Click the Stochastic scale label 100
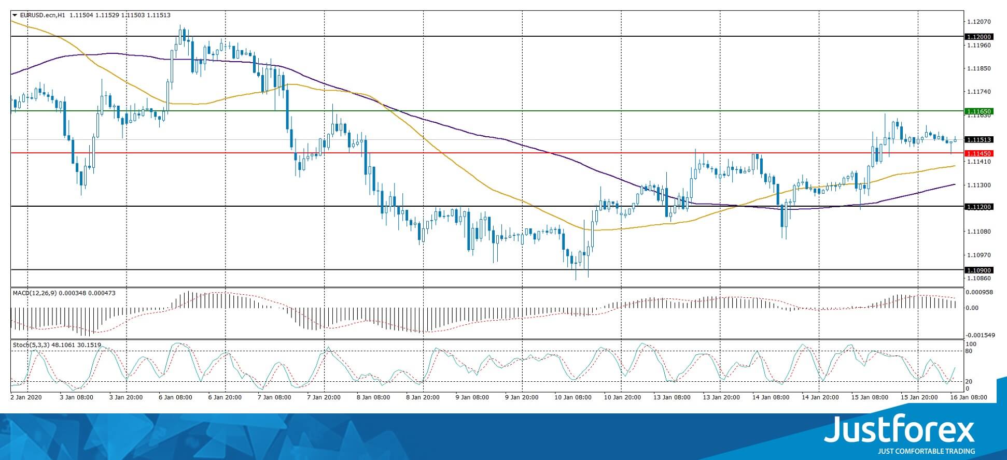Image resolution: width=1007 pixels, height=460 pixels. point(971,344)
